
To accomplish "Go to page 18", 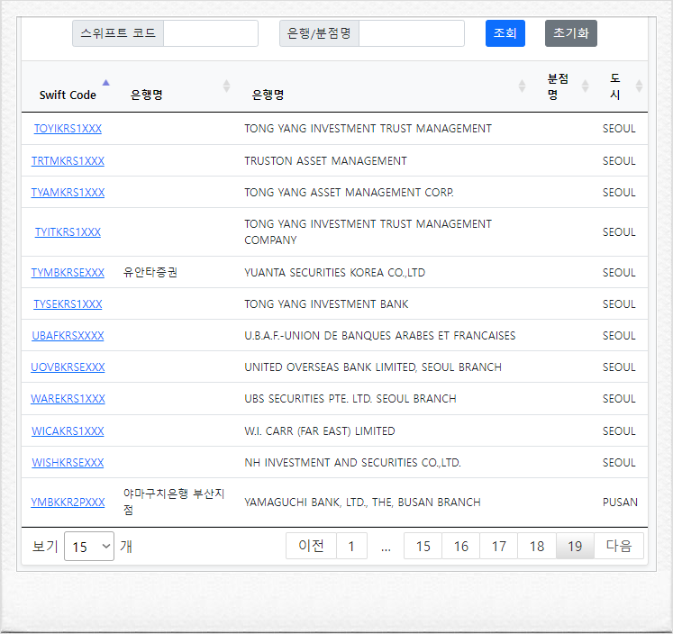I will pos(537,546).
